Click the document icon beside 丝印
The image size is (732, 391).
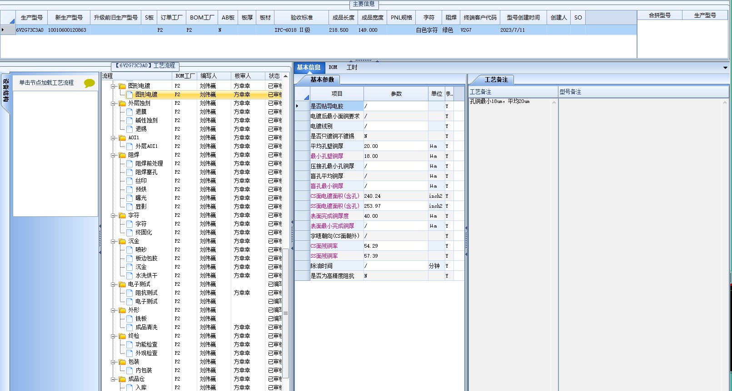pyautogui.click(x=129, y=181)
